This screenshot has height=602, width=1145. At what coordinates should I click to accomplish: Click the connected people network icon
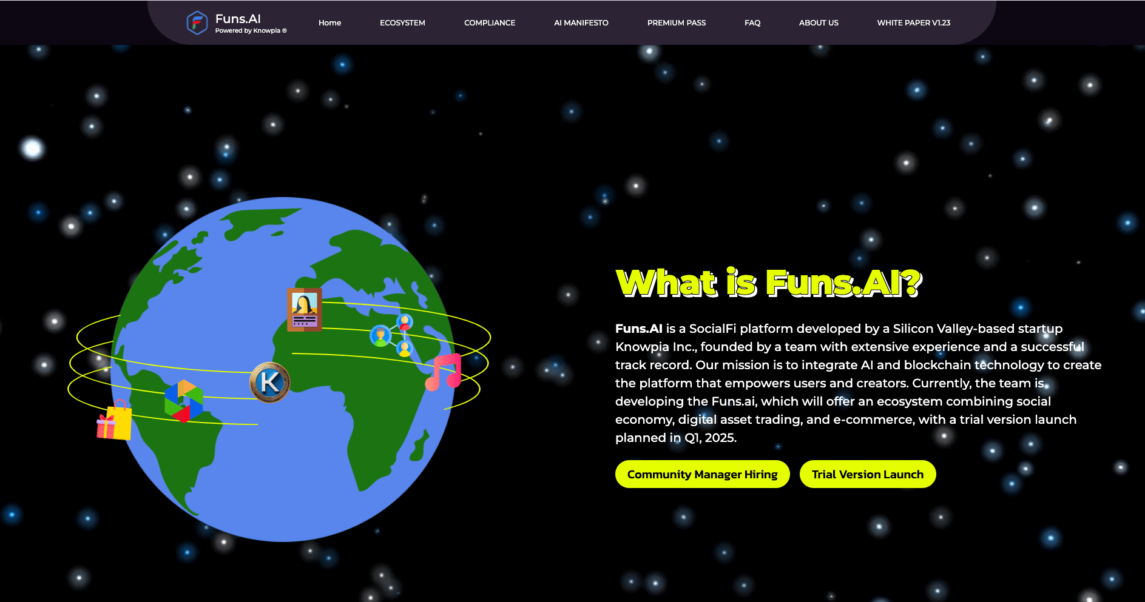click(392, 335)
